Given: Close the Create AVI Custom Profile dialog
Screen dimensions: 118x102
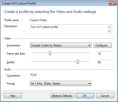Looking at the screenshot, I should coord(113,3).
